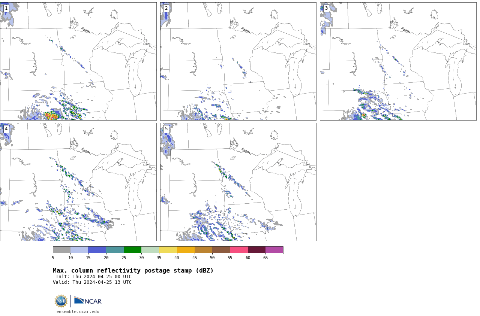This screenshot has width=480, height=316.
Task: Click the dark green 25-30 dBZ swatch
Action: (132, 250)
